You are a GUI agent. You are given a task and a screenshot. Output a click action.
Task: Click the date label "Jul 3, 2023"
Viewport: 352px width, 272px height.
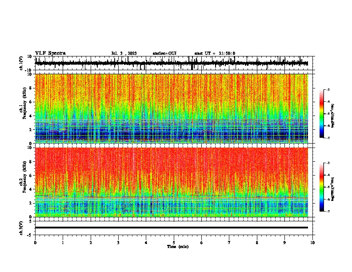click(x=124, y=53)
